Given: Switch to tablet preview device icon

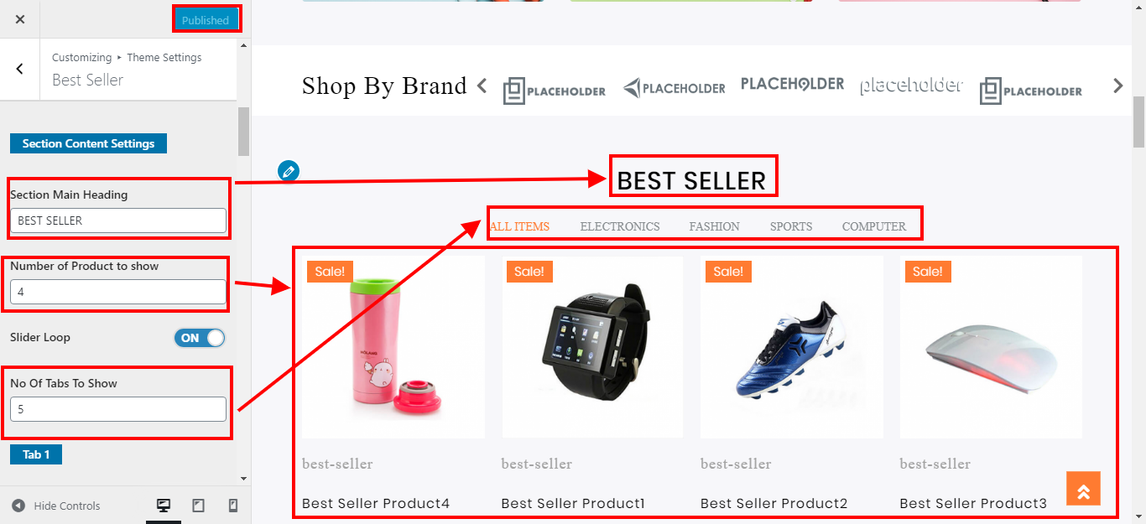Looking at the screenshot, I should point(198,506).
